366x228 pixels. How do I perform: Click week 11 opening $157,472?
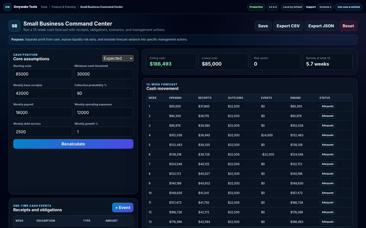[x=175, y=203]
